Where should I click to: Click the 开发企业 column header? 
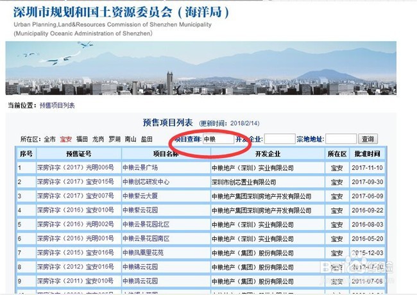[268, 154]
